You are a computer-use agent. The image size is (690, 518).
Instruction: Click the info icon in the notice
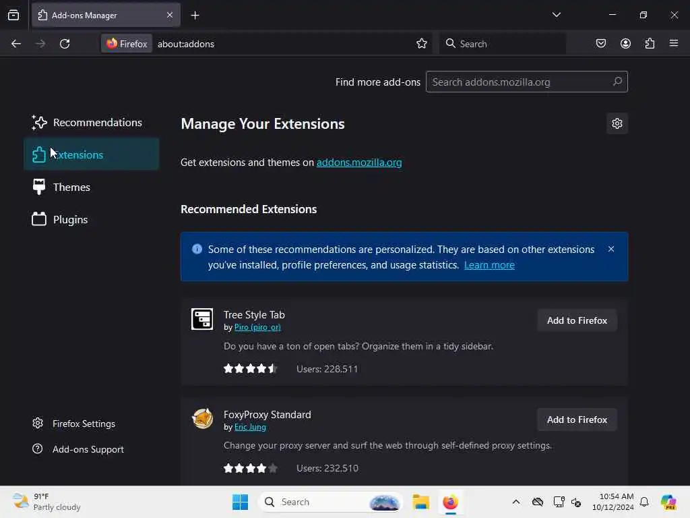click(197, 250)
